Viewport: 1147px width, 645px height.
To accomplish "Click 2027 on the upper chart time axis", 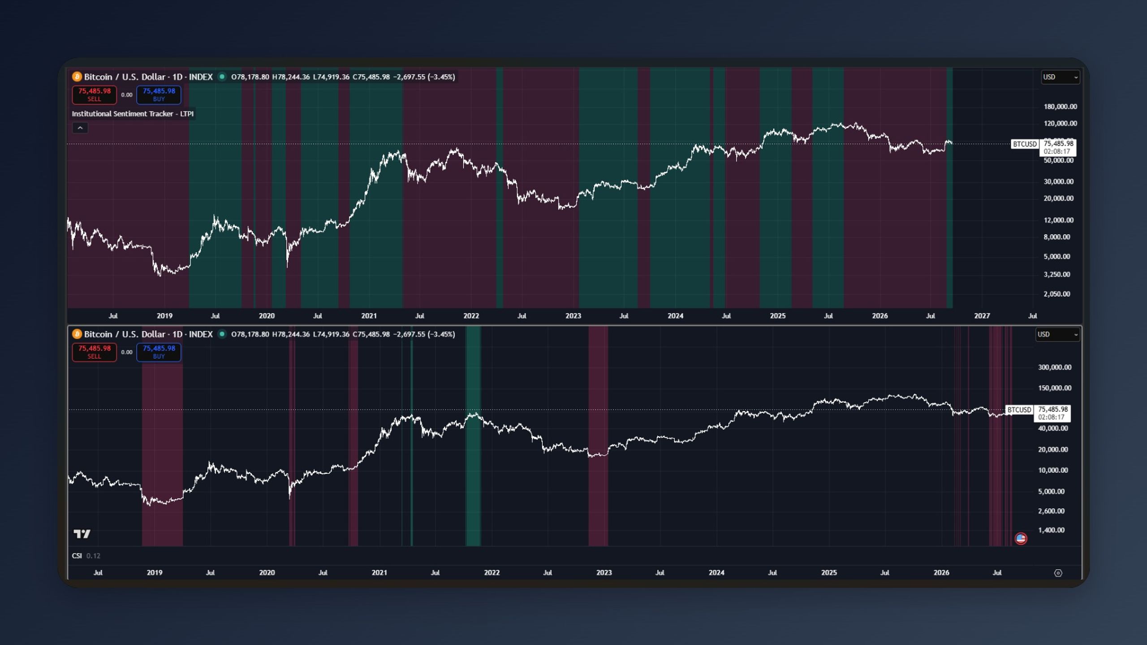I will (982, 316).
